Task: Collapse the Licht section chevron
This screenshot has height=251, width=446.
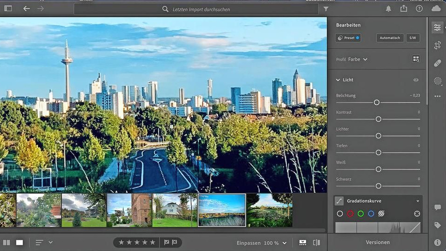Action: click(338, 80)
